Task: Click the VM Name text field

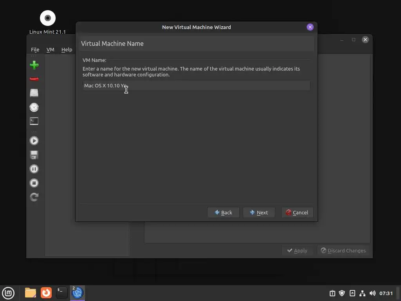Action: 197,85
